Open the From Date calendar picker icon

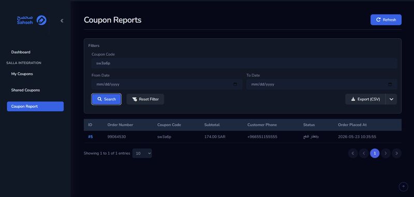tap(235, 85)
